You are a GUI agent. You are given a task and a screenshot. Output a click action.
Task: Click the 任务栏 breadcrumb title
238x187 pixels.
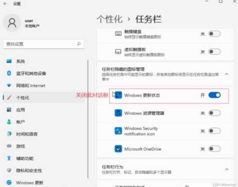click(148, 19)
